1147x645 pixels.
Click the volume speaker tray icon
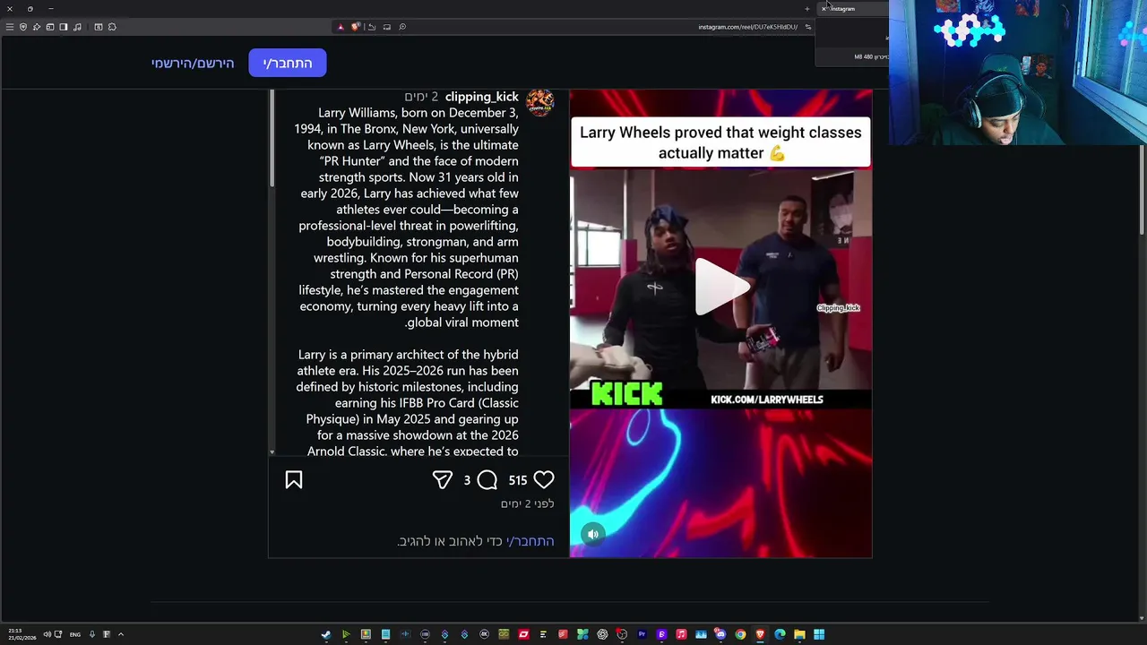click(47, 634)
